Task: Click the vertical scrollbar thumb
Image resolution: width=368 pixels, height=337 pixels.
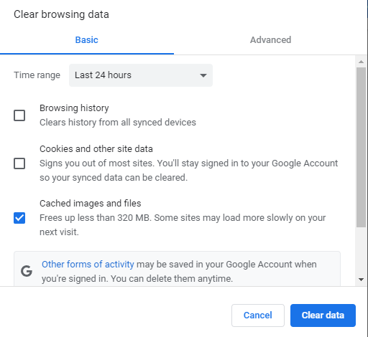Action: click(361, 147)
